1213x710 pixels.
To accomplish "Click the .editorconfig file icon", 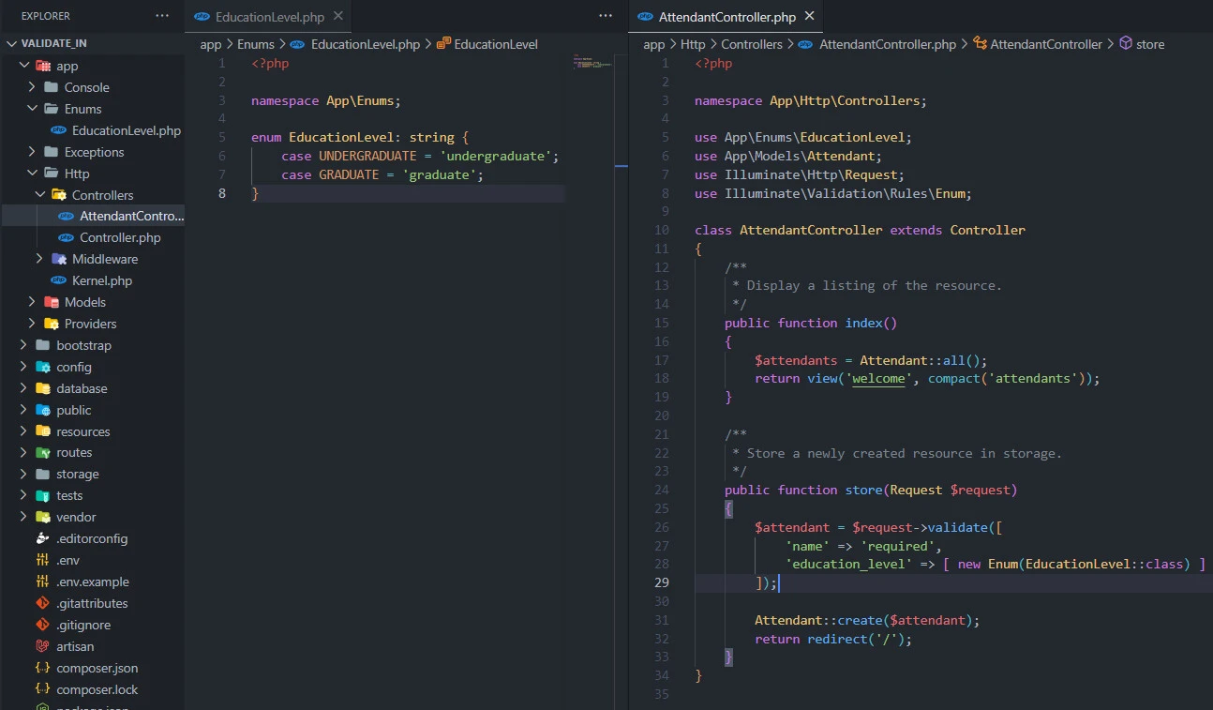I will (x=42, y=538).
